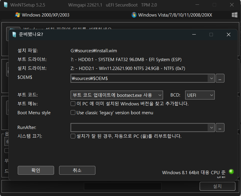241x196 pixels.
Task: Click the Windows Vista orb tab icon
Action: pos(134,15)
